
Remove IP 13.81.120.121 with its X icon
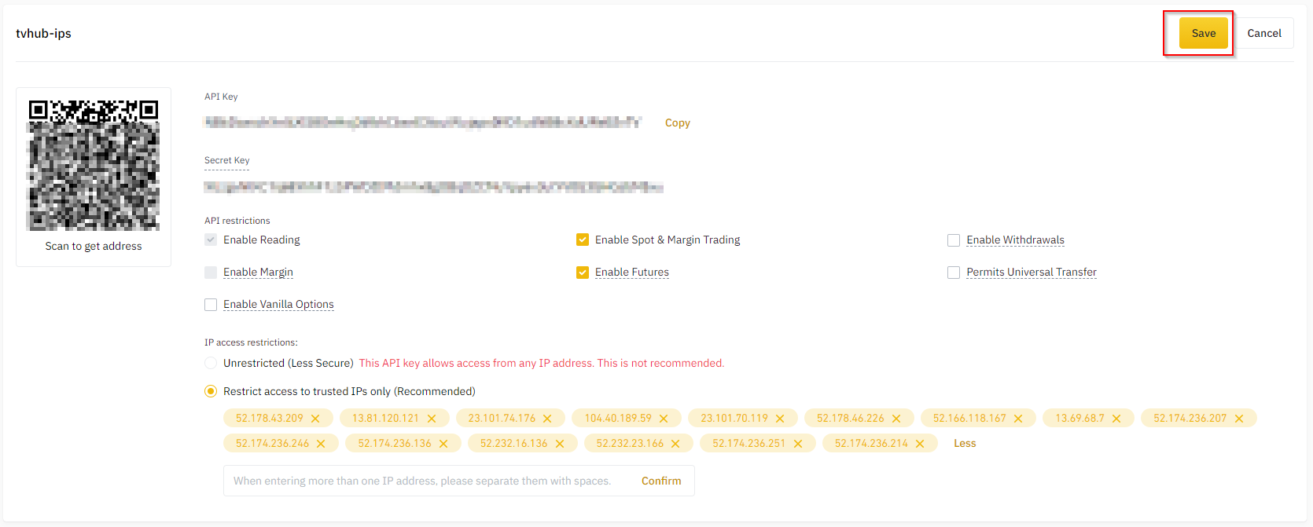432,419
